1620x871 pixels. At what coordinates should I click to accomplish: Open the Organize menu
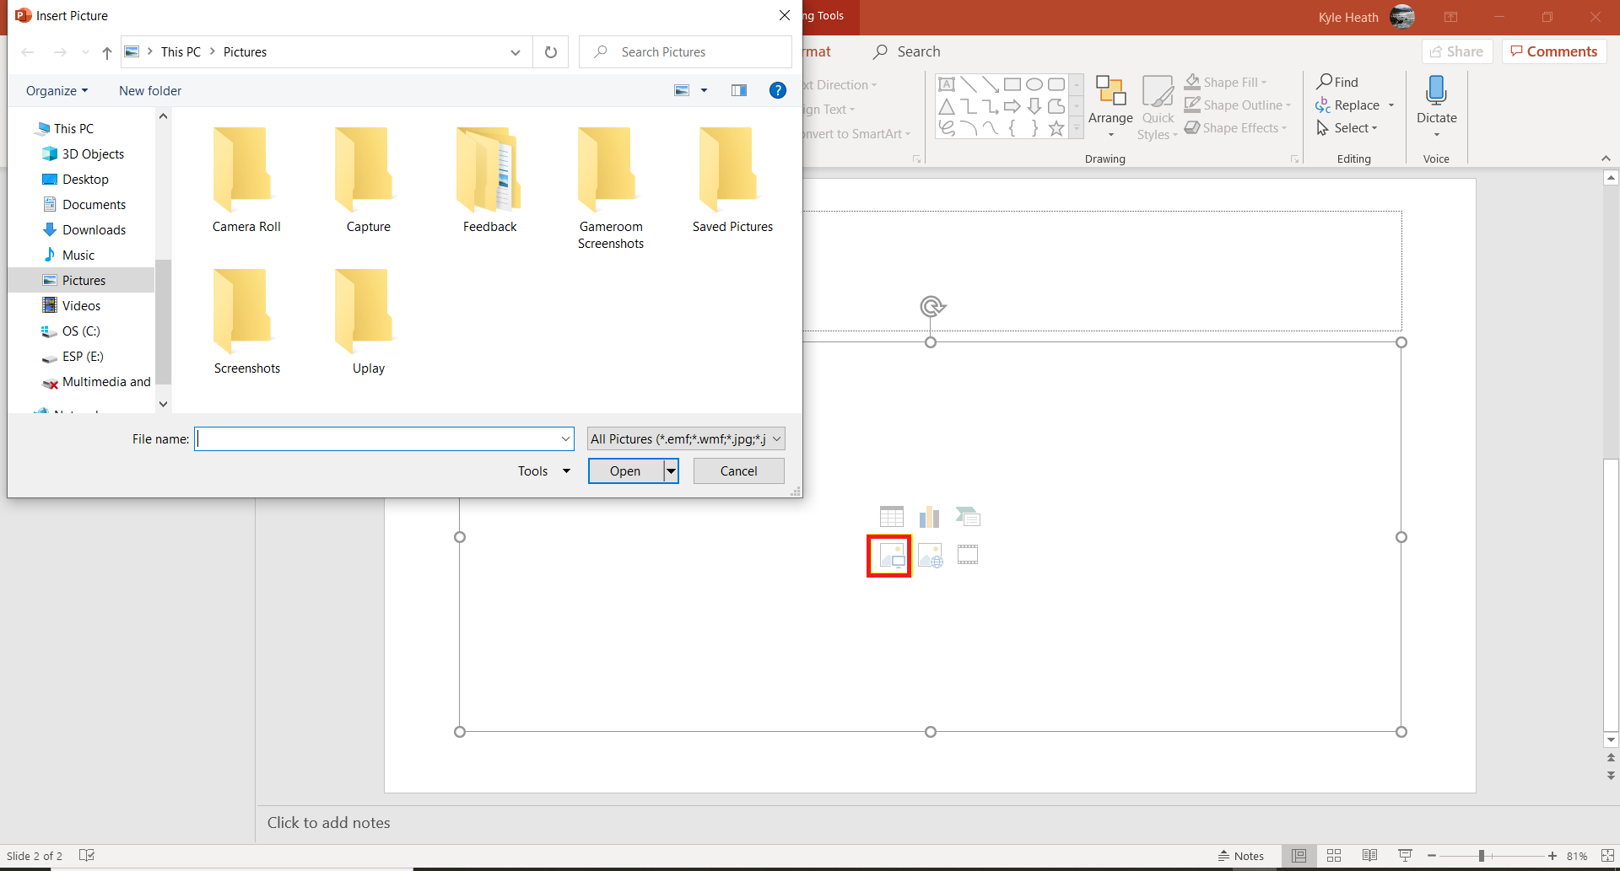pyautogui.click(x=56, y=90)
